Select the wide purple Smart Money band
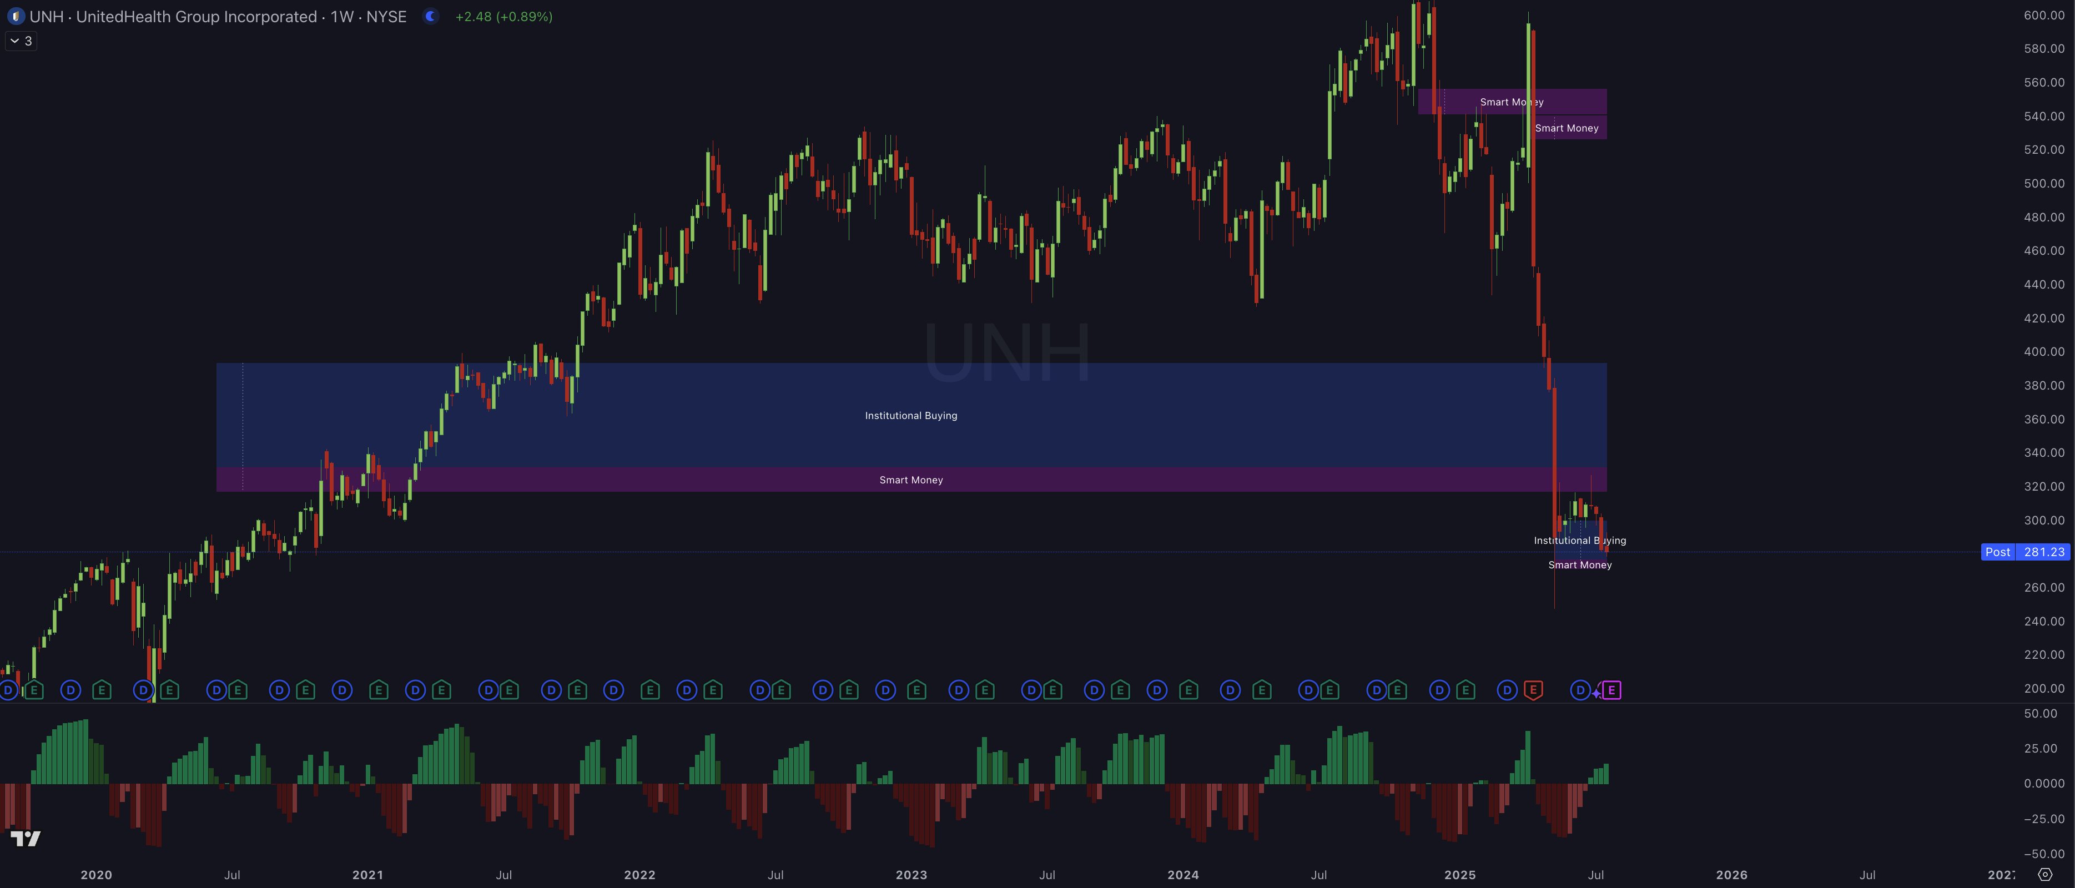This screenshot has height=888, width=2075. tap(910, 480)
